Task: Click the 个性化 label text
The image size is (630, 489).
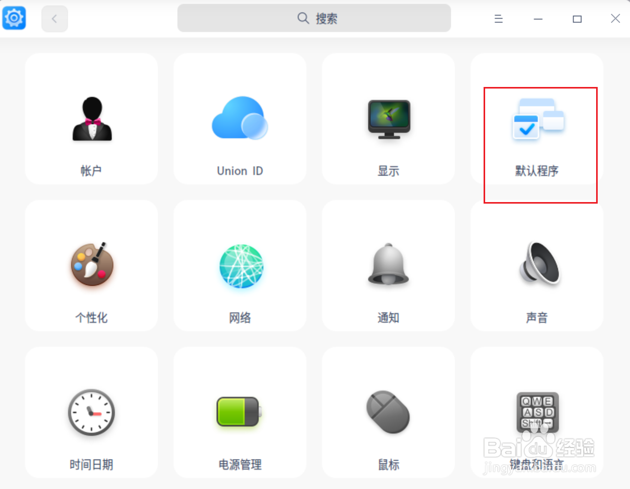Action: (91, 318)
